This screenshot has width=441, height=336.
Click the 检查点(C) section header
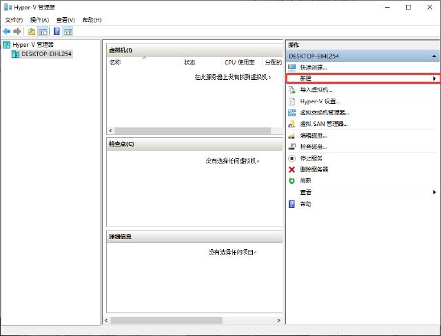click(194, 144)
